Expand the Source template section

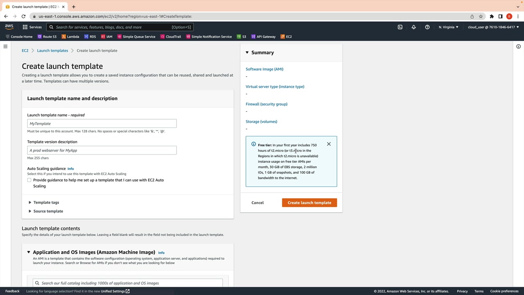(45, 211)
